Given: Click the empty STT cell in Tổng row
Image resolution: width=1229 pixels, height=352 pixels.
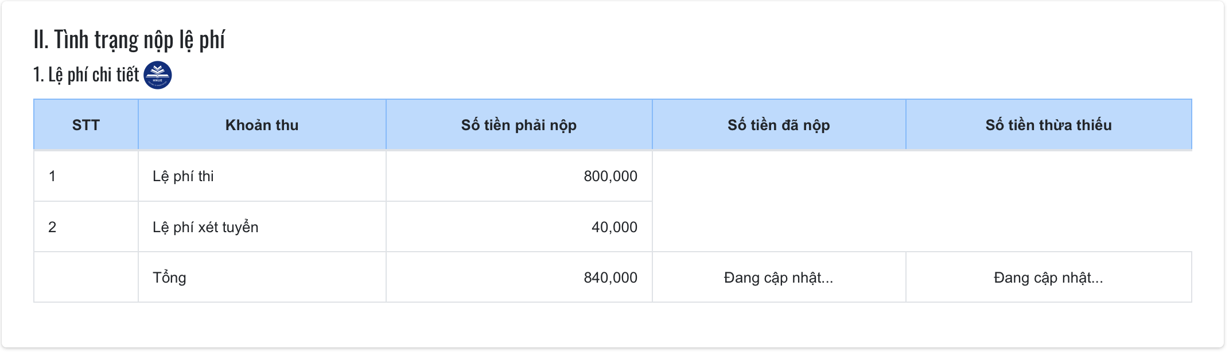Looking at the screenshot, I should point(86,277).
